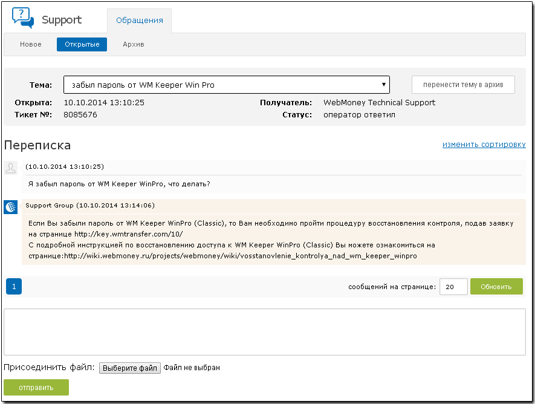Click the изменить сортировку link
The width and height of the screenshot is (535, 404).
484,145
